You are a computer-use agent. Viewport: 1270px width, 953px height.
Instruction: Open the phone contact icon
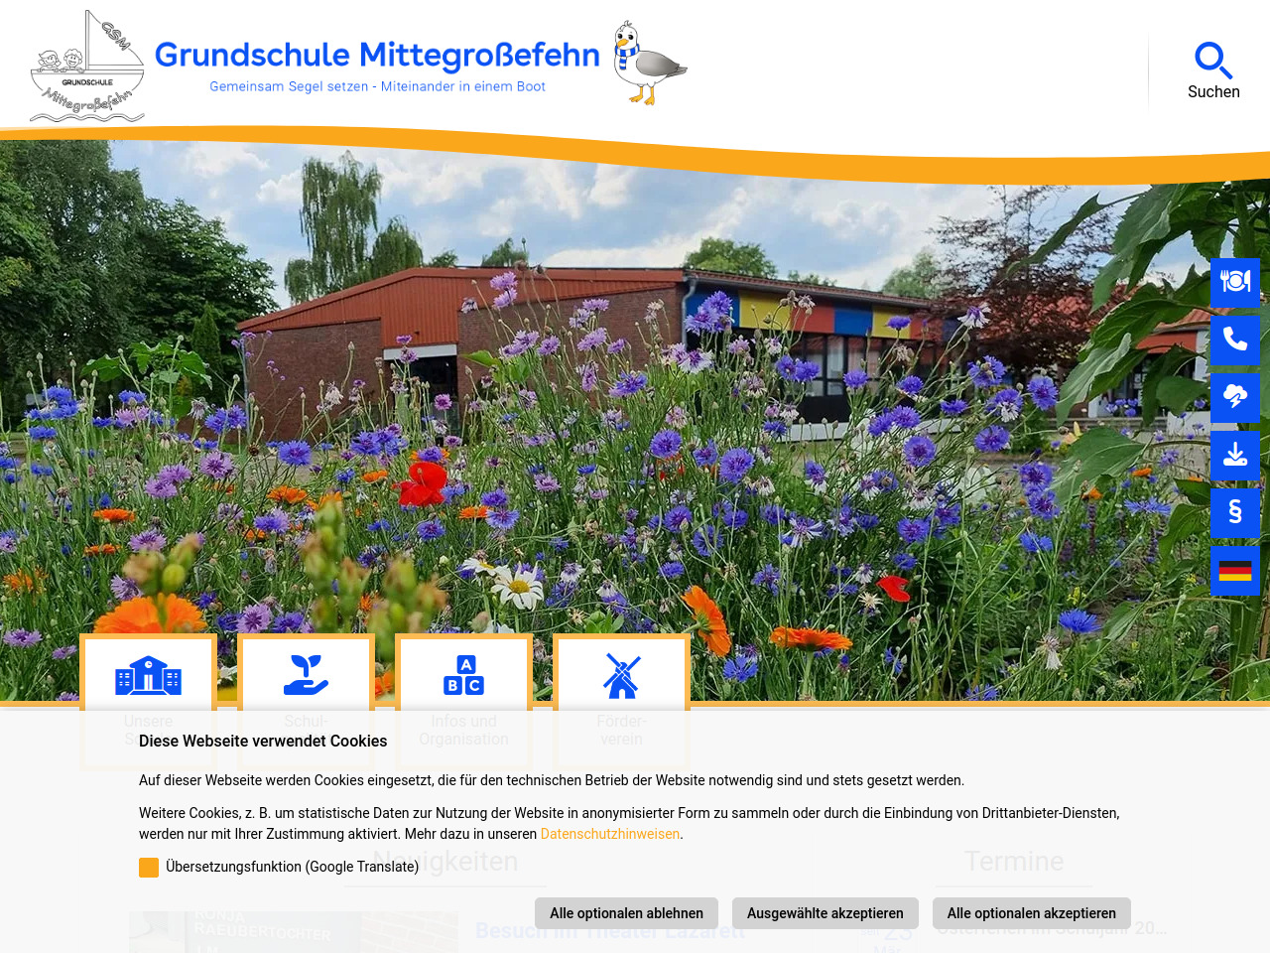(1234, 340)
